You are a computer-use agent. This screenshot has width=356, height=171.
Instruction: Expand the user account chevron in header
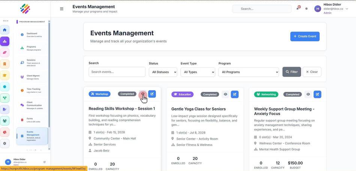point(347,9)
